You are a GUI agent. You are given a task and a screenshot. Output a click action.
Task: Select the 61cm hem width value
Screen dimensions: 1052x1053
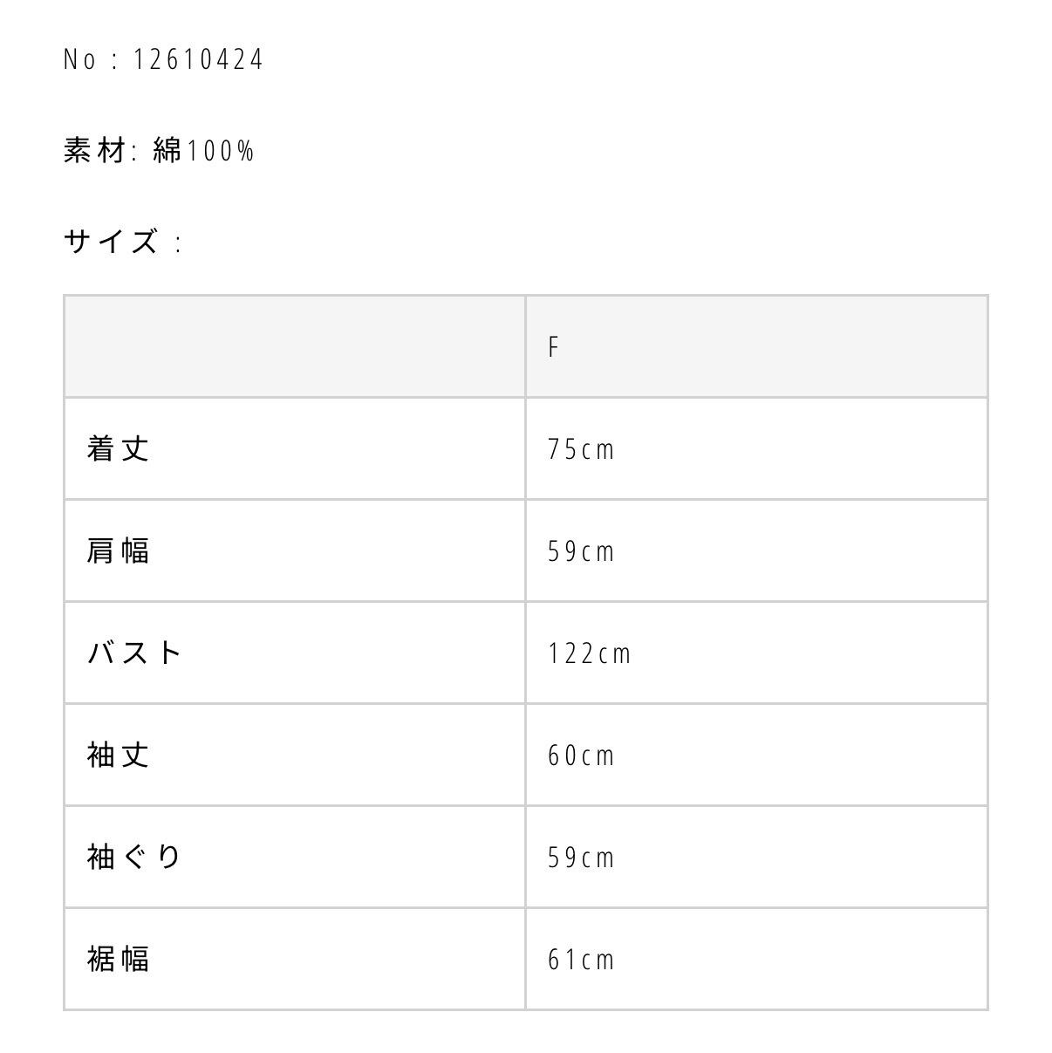click(581, 960)
